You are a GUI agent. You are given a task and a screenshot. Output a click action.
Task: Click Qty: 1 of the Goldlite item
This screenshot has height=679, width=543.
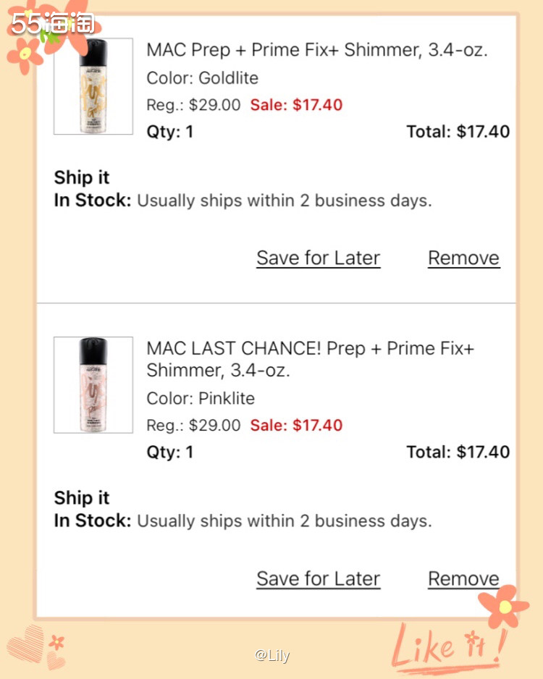pyautogui.click(x=169, y=132)
